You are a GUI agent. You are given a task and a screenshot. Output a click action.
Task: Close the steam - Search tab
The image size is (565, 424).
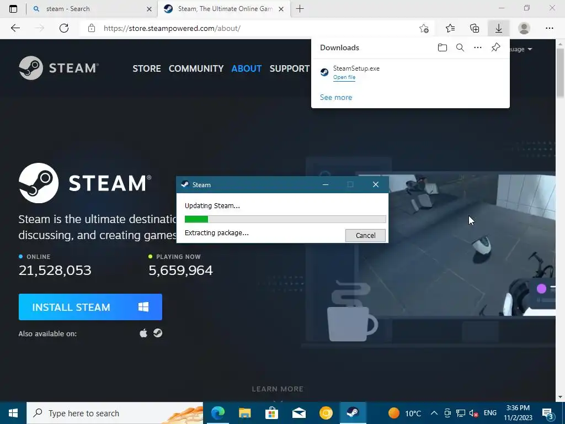[149, 9]
